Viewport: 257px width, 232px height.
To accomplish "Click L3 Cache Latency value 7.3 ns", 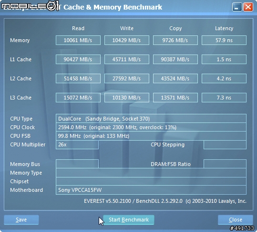I will (224, 98).
